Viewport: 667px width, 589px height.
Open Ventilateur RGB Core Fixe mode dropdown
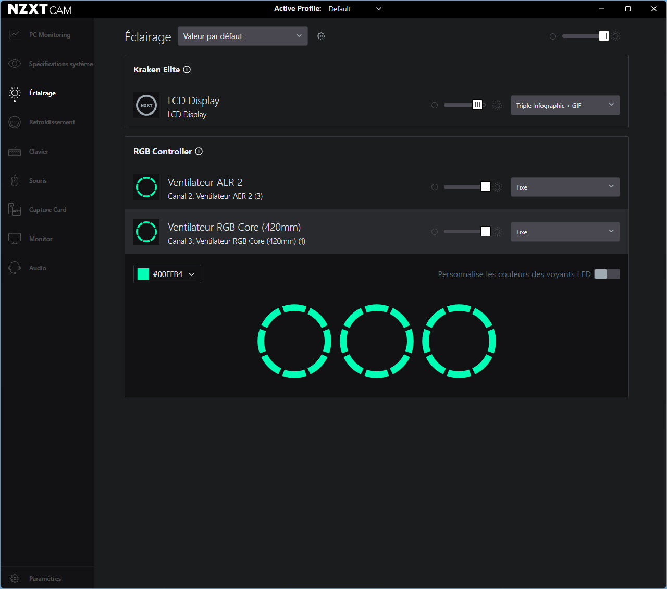565,232
